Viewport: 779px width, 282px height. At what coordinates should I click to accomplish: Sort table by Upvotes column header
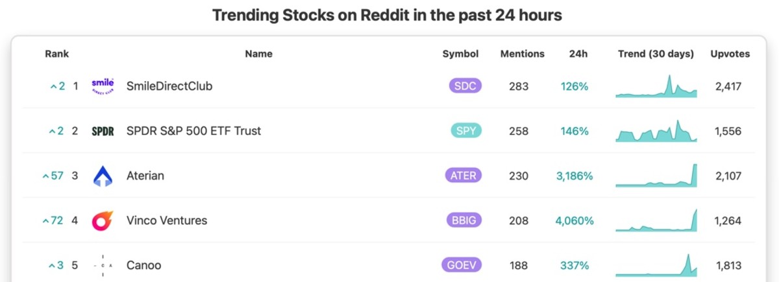click(730, 54)
